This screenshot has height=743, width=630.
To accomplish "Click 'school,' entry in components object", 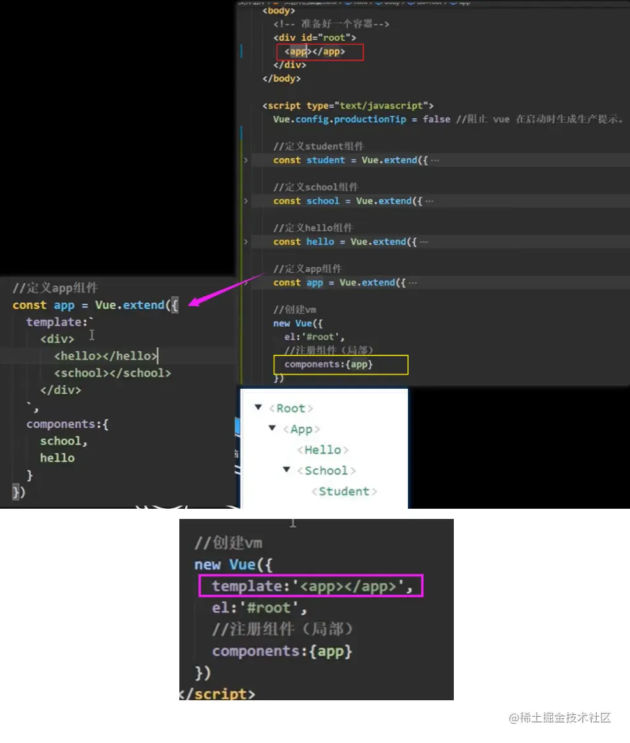I will pos(64,441).
